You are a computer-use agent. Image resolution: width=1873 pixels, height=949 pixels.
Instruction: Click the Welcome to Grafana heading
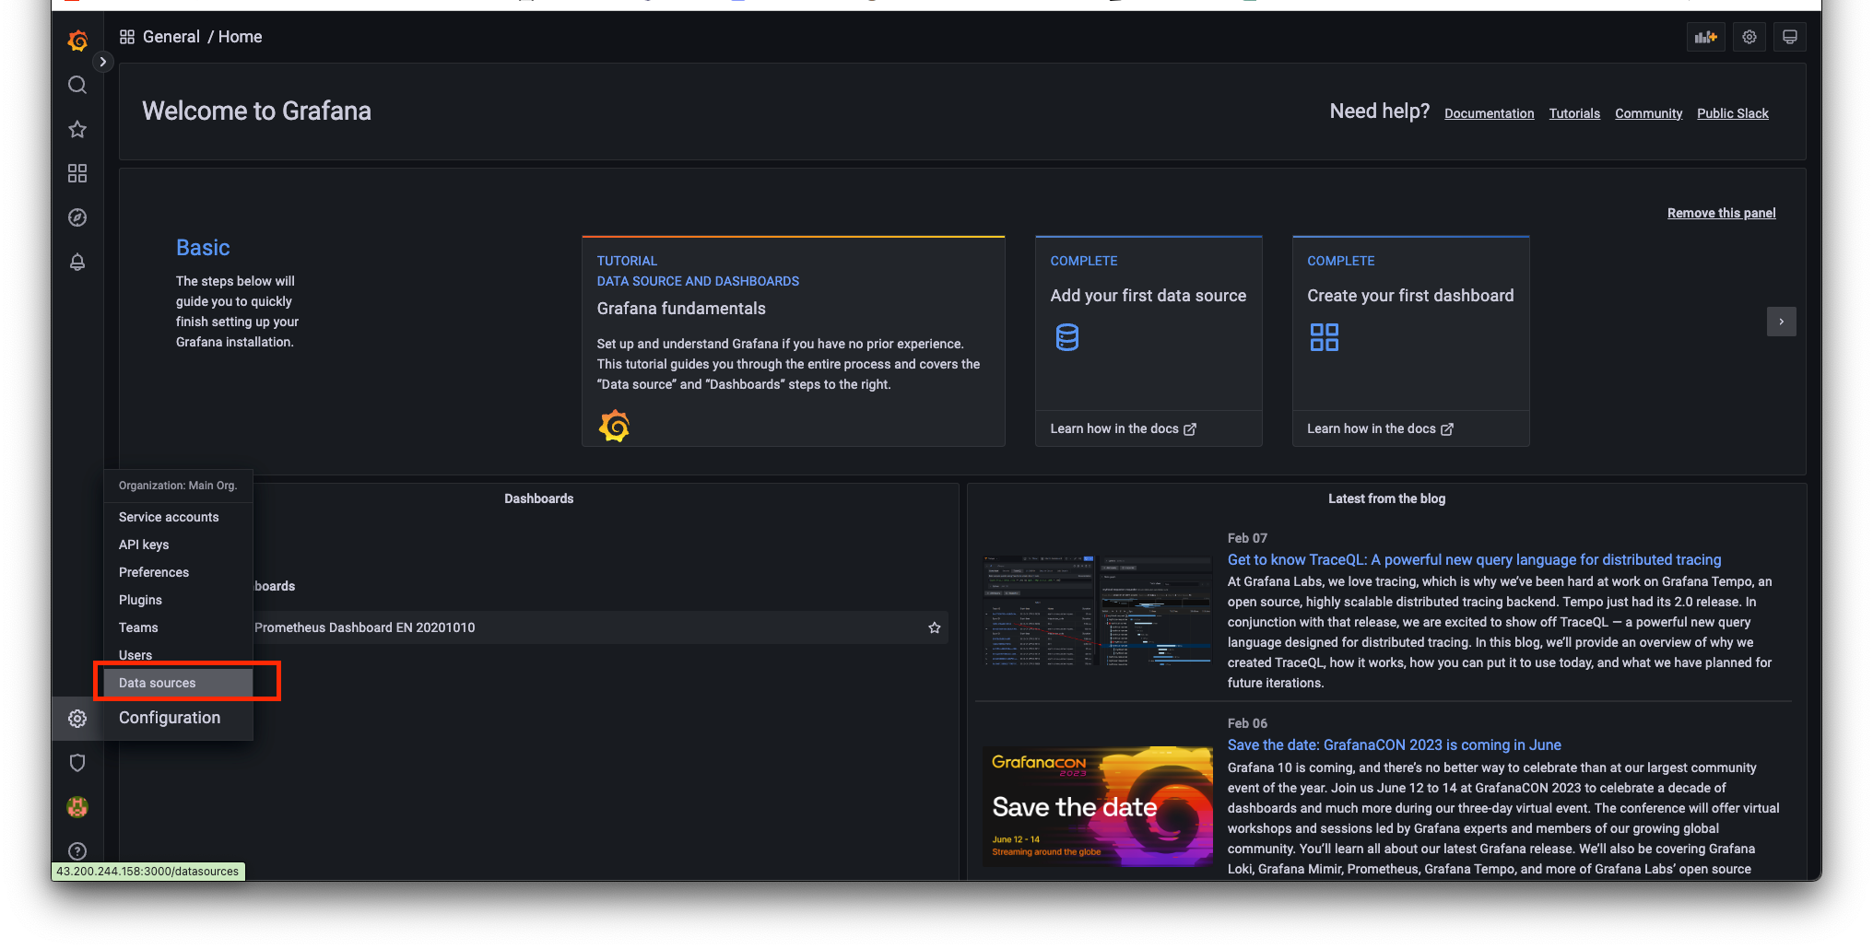click(x=256, y=111)
